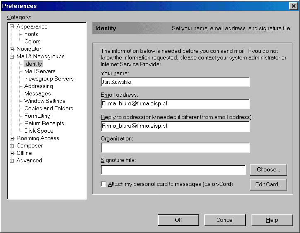Viewport: 300px width, 233px height.
Task: Expand the Navigator category
Action: pos(12,49)
